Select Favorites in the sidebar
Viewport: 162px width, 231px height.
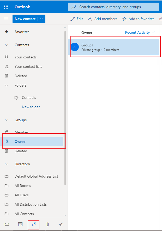tap(22, 32)
